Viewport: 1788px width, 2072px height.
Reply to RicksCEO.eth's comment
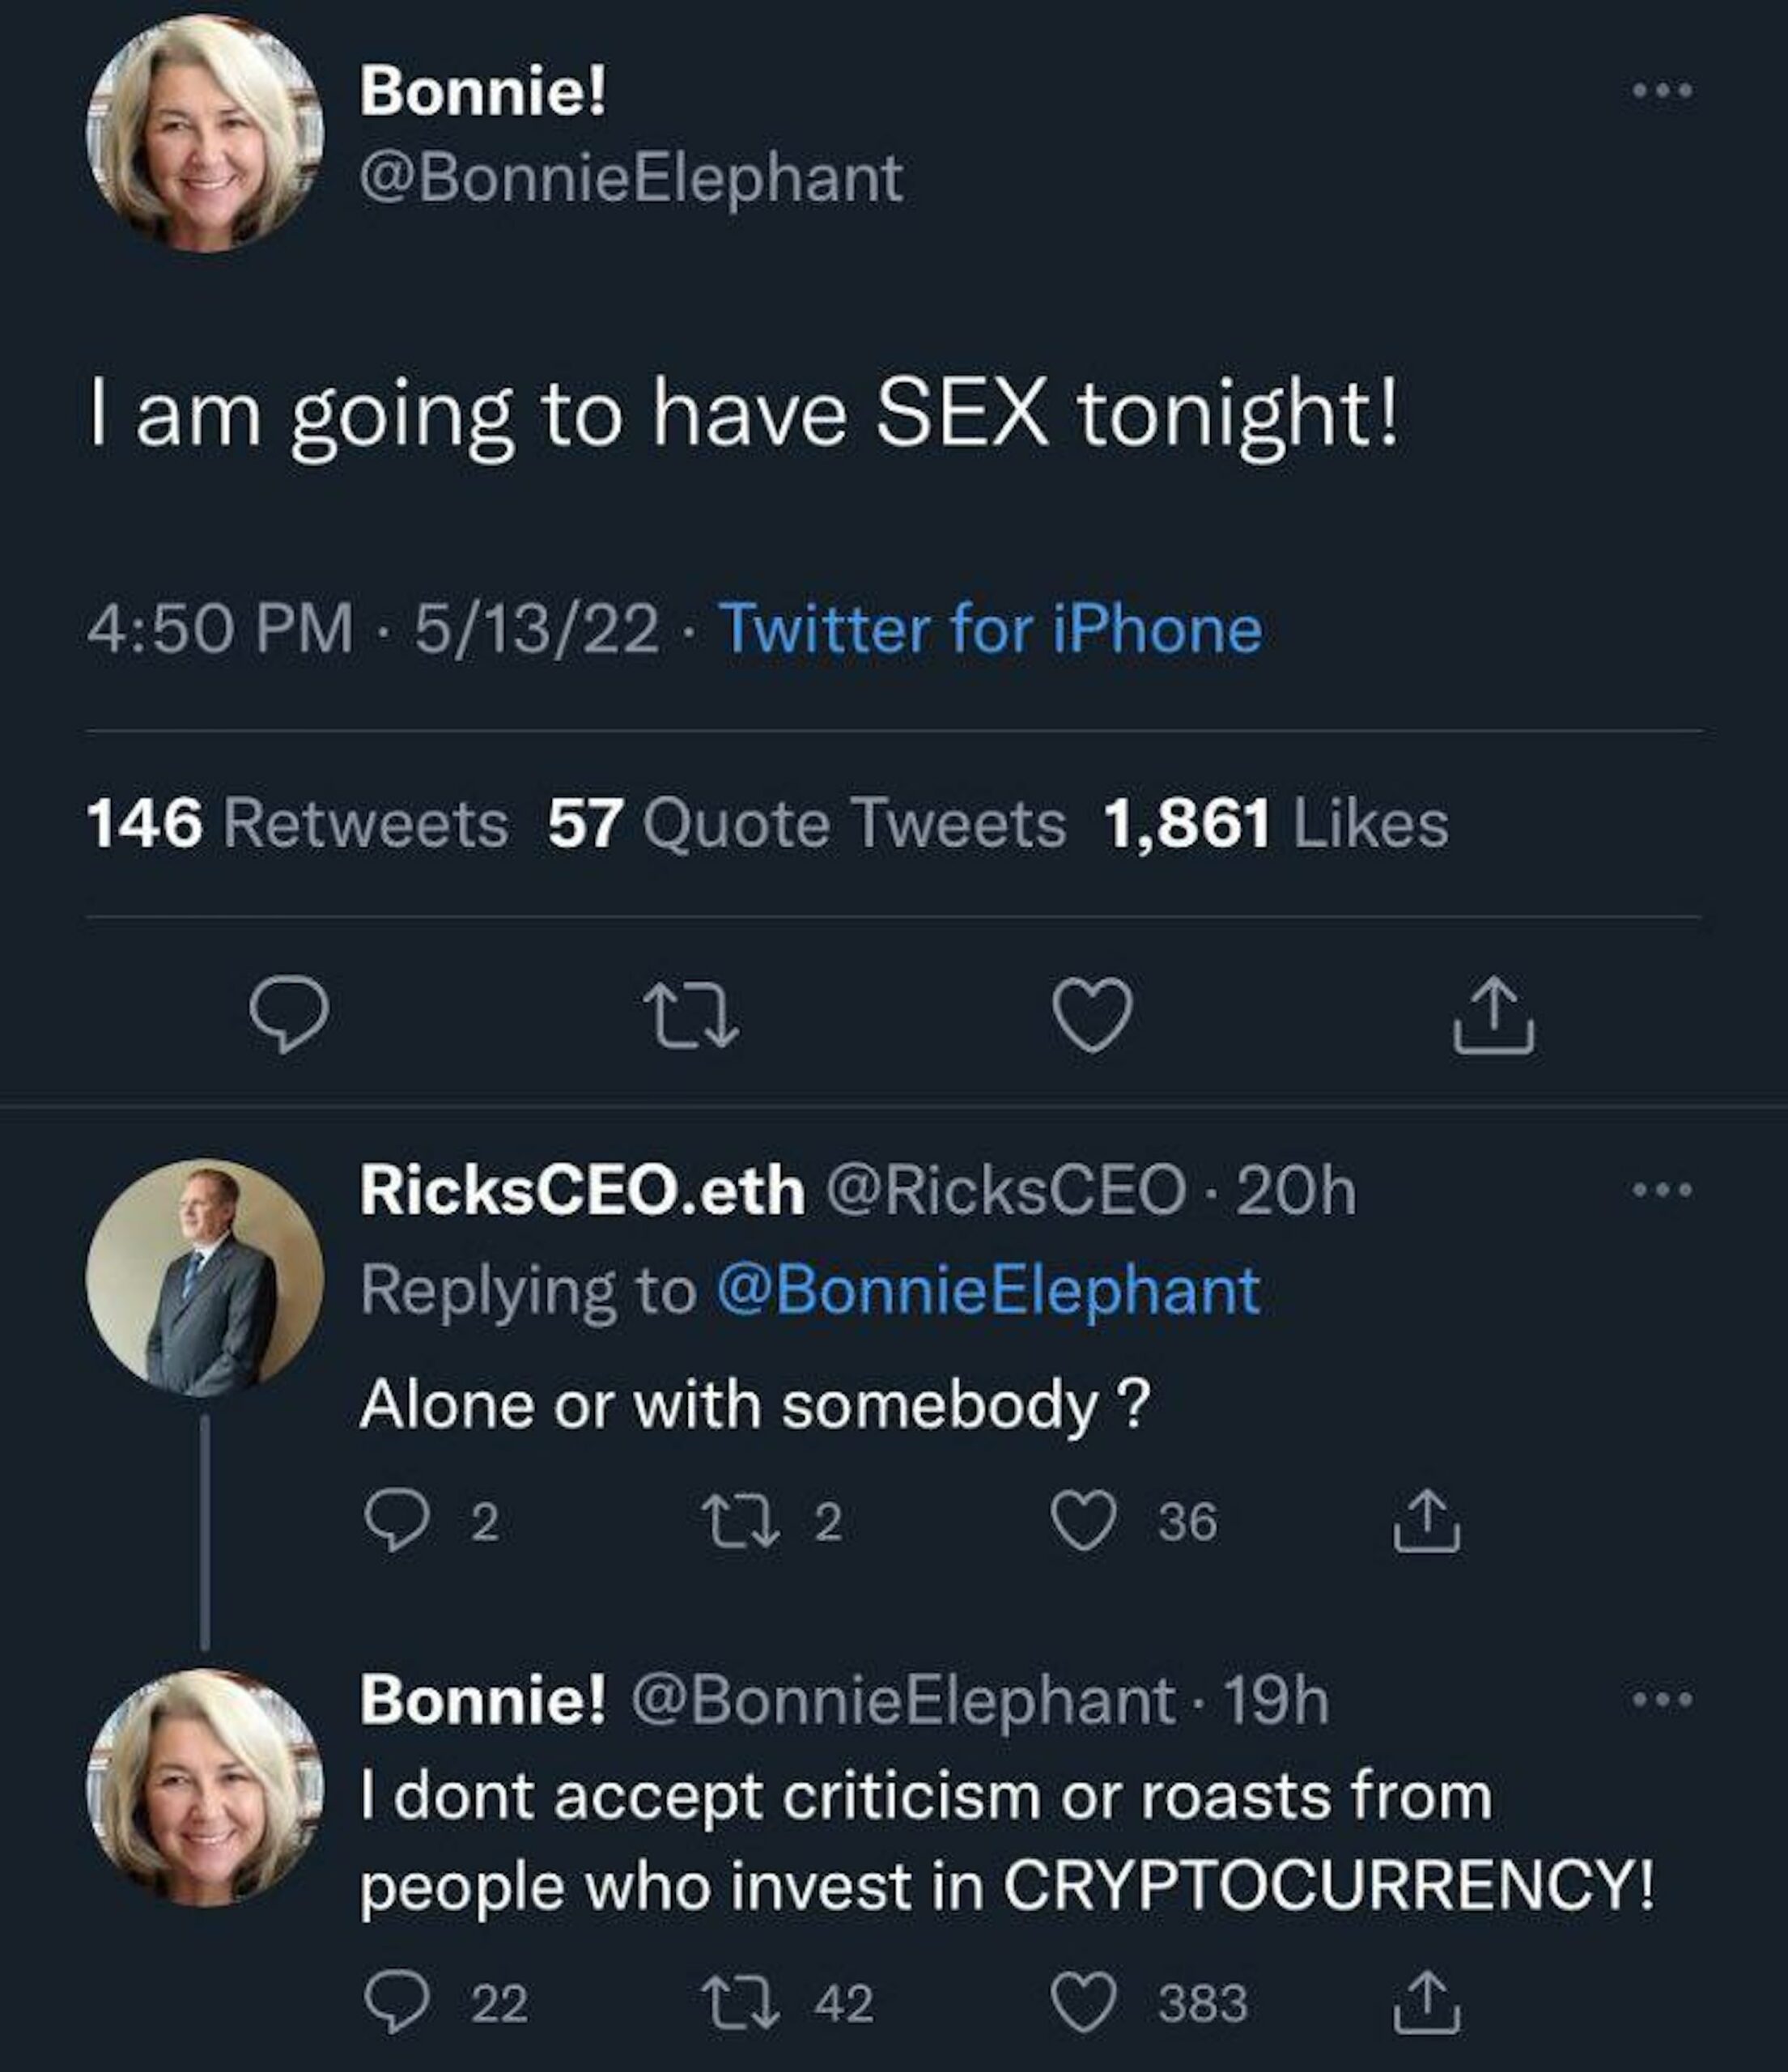tap(397, 1521)
